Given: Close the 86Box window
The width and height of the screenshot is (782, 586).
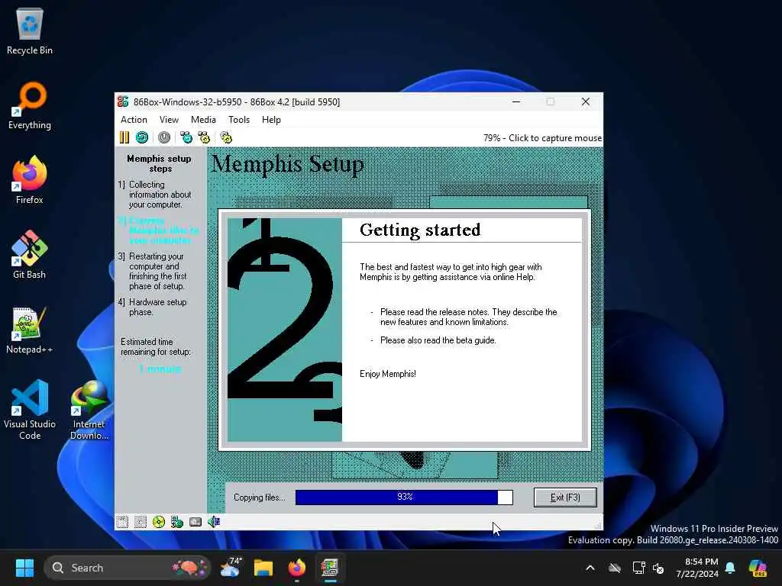Looking at the screenshot, I should pyautogui.click(x=586, y=101).
